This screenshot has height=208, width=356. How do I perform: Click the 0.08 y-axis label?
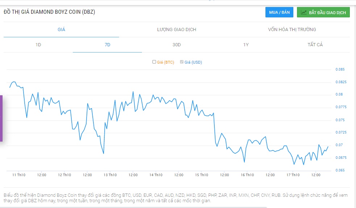pos(339,94)
